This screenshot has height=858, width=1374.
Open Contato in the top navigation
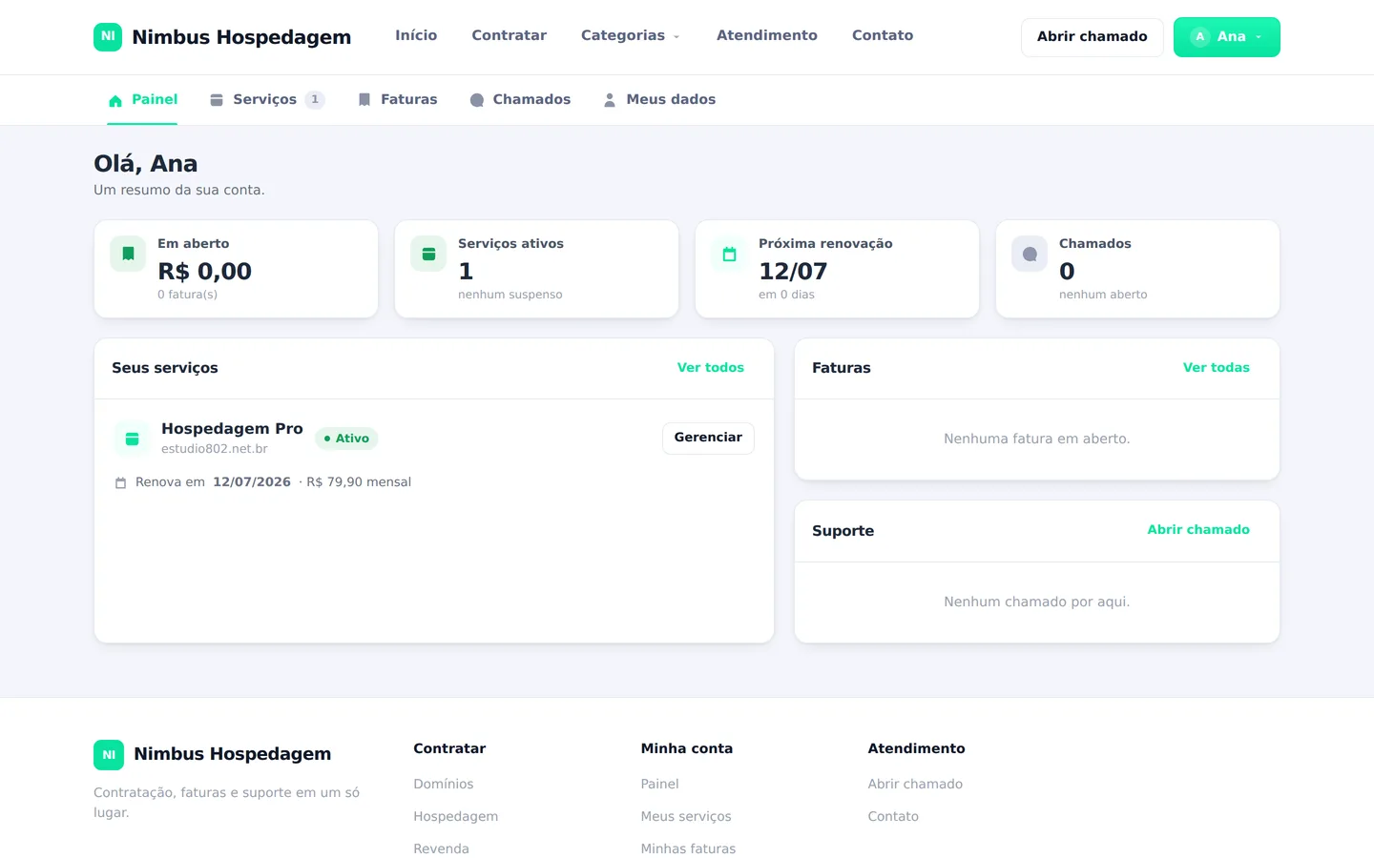tap(883, 35)
